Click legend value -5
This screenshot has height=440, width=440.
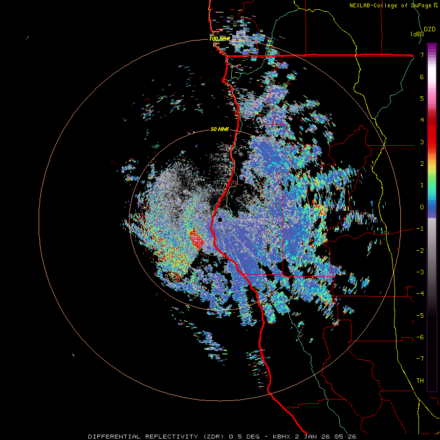point(420,316)
